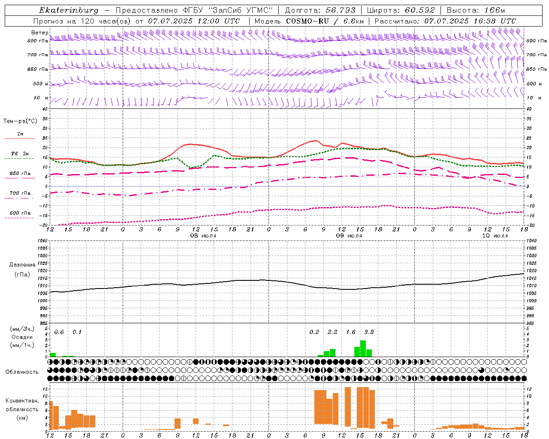Click the 'Давление' pressure panel label
549x439 pixels.
tap(22, 265)
